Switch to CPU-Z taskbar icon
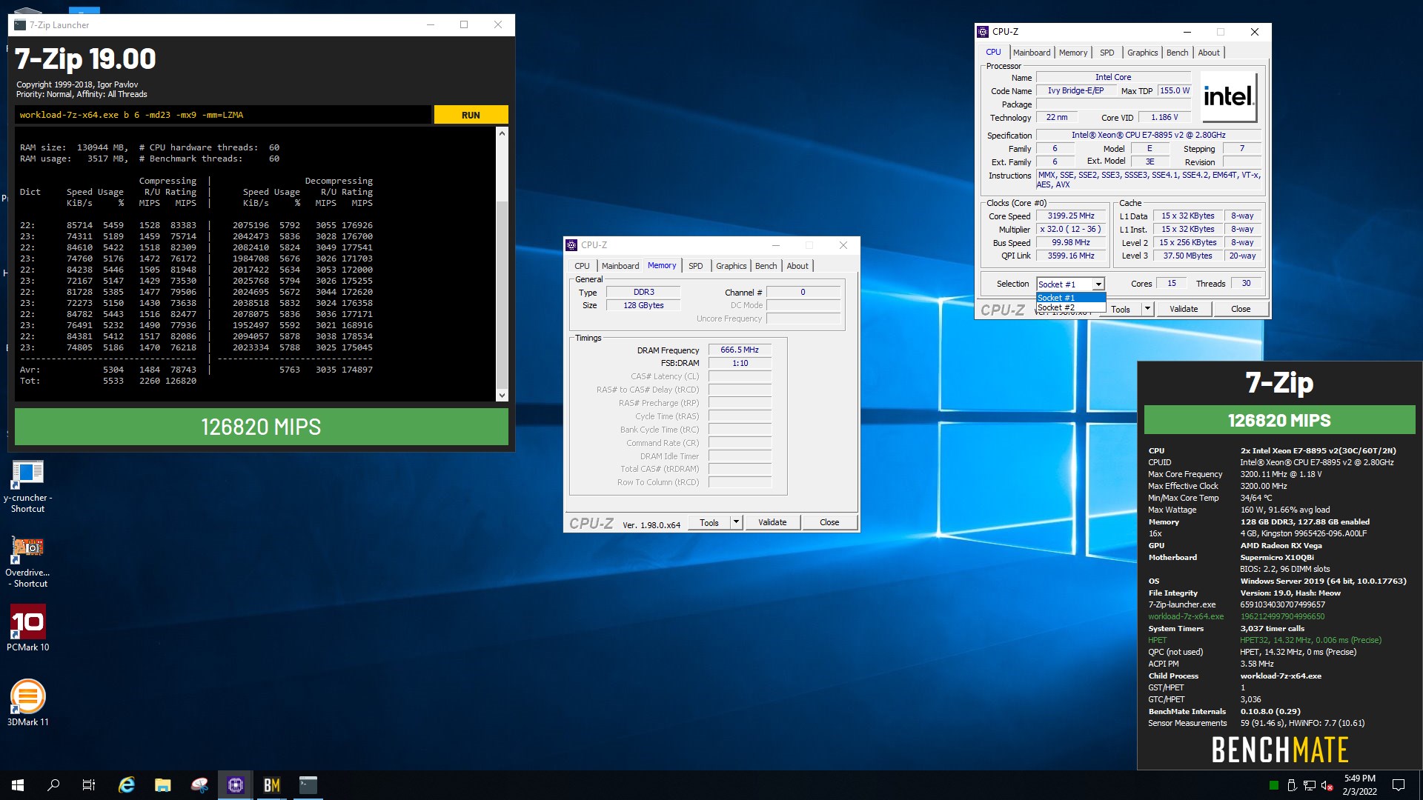 pyautogui.click(x=236, y=785)
